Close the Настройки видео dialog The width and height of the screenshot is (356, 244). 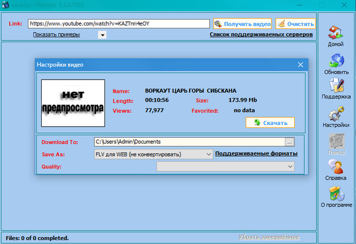[x=300, y=64]
